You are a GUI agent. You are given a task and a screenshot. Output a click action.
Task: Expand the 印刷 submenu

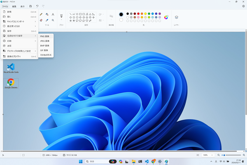pos(19,41)
